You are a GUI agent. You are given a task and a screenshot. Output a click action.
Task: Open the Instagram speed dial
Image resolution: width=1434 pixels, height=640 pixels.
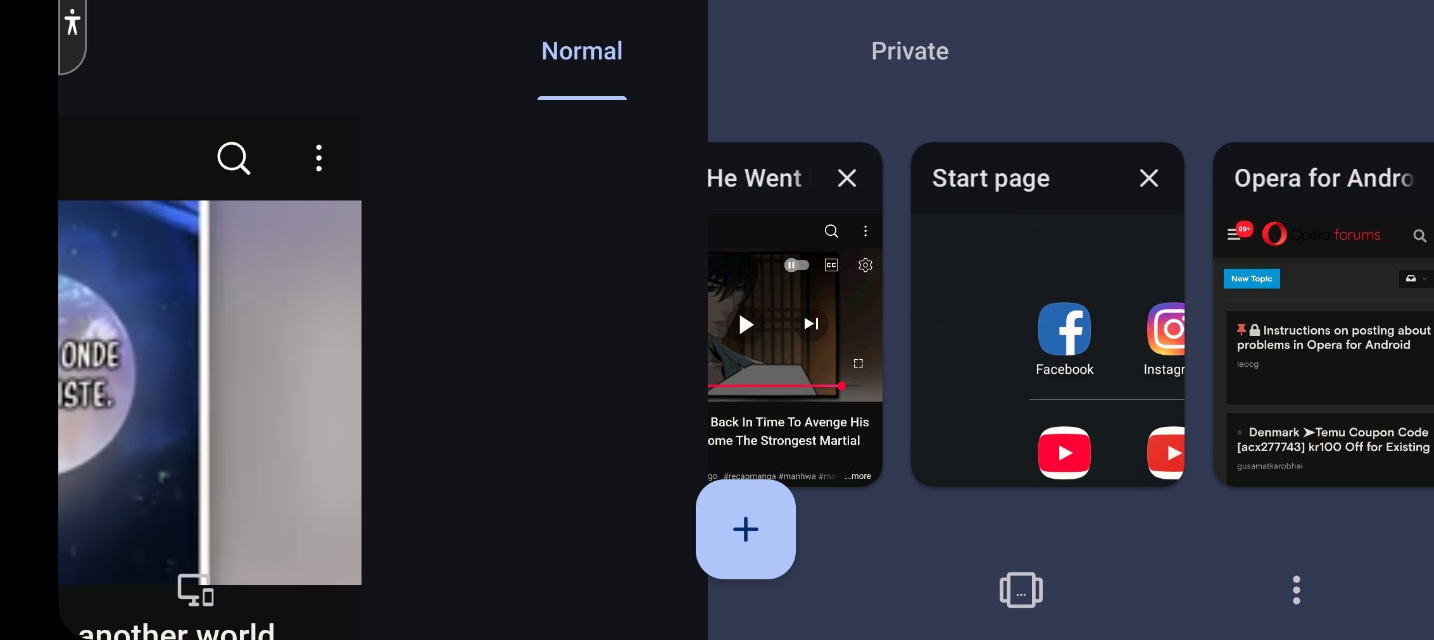(1165, 340)
